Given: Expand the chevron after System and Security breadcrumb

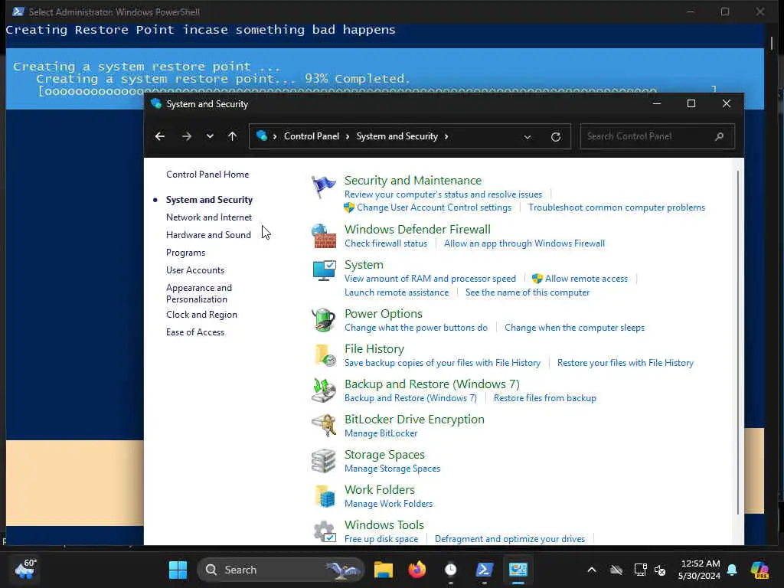Looking at the screenshot, I should click(446, 136).
